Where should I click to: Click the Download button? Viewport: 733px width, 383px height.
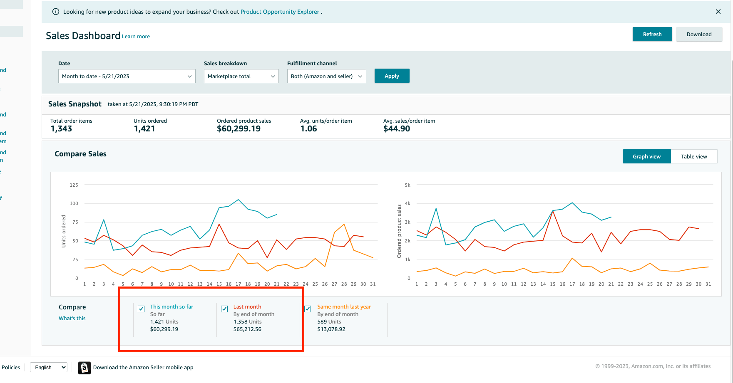pos(699,34)
